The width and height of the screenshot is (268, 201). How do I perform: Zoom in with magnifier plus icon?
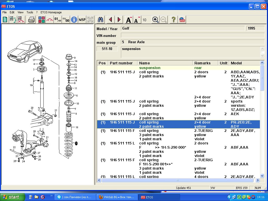tap(155, 20)
